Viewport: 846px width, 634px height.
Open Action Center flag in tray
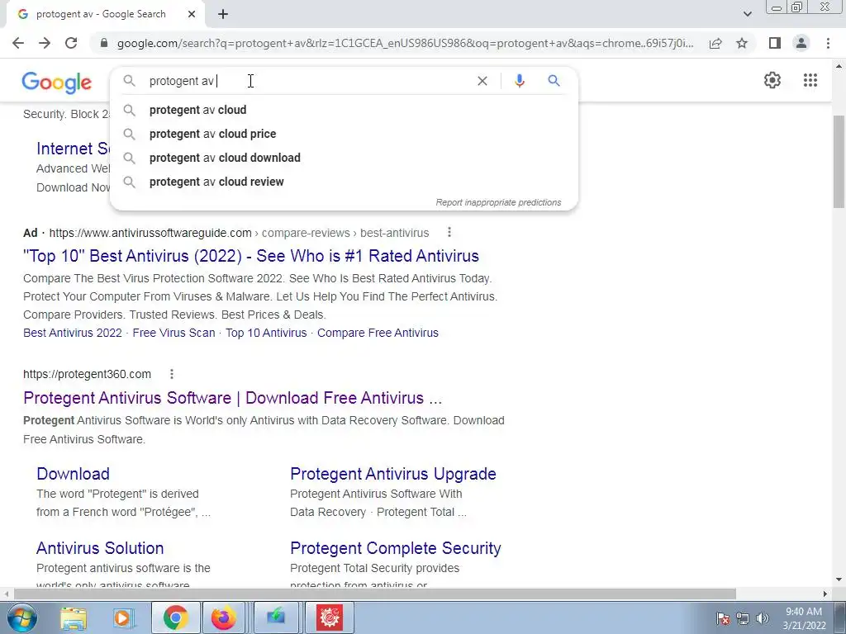723,618
